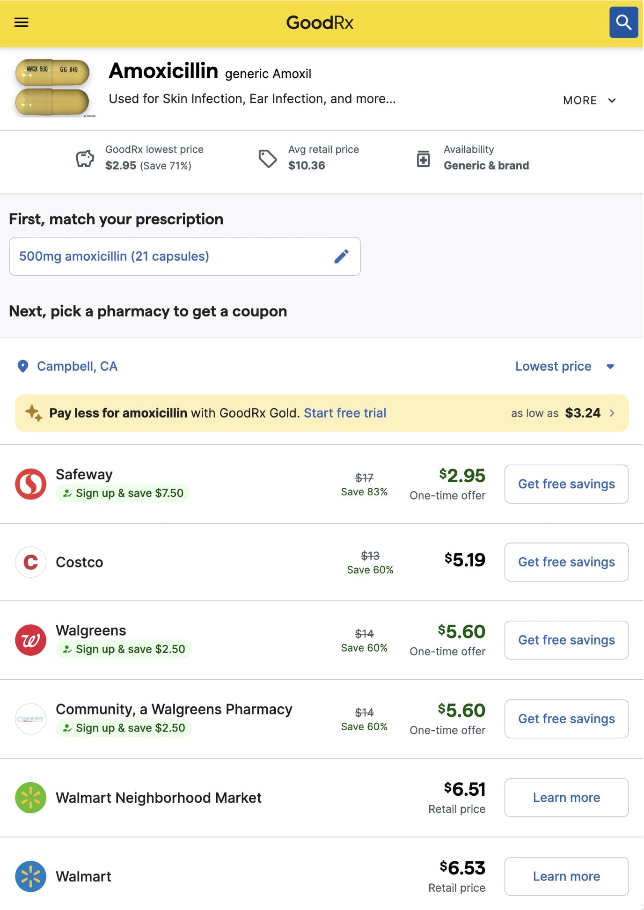Open the GoodRx Gold offer chevron
644x910 pixels.
612,413
